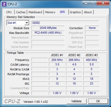Viewport: 111px width, 107px height.
Task: Go to the Mainboard tab
Action: tap(35, 12)
